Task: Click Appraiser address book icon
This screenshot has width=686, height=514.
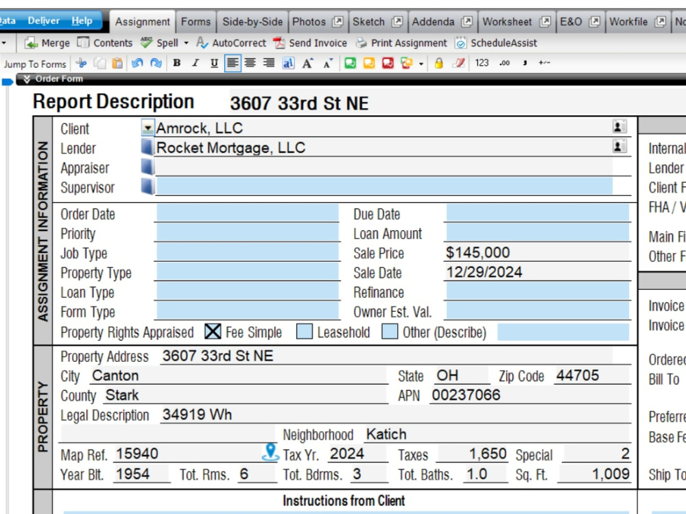Action: 147,167
